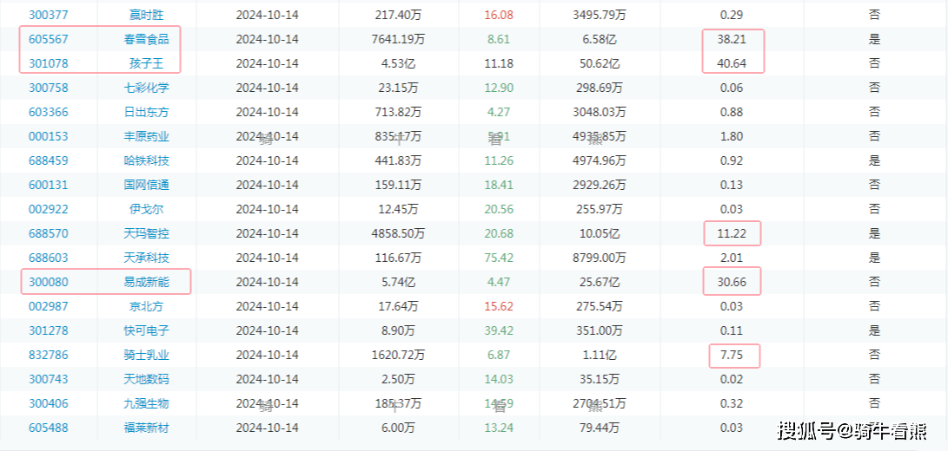Open stock code 300758 link

point(49,88)
